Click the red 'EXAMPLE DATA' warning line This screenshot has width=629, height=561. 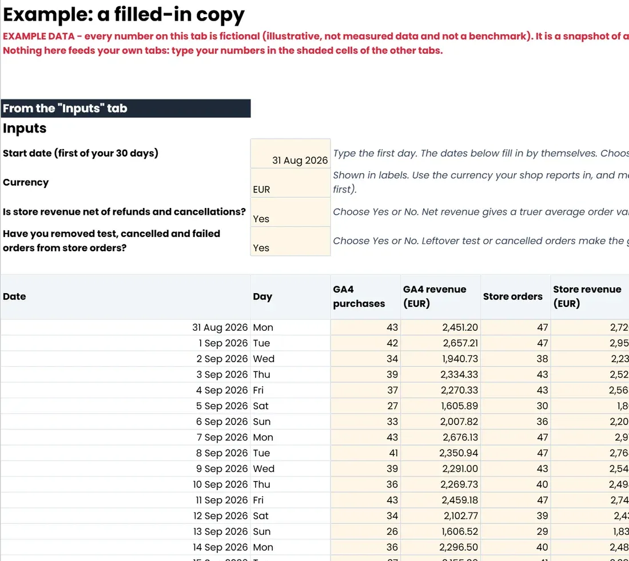click(316, 36)
